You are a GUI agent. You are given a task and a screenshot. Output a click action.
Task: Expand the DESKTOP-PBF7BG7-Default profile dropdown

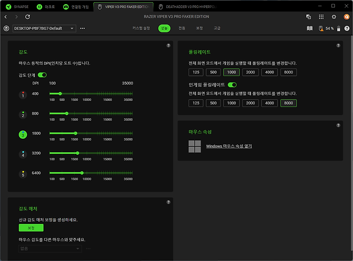(72, 28)
